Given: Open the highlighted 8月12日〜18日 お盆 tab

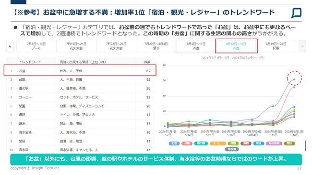Looking at the screenshot, I should [236, 46].
